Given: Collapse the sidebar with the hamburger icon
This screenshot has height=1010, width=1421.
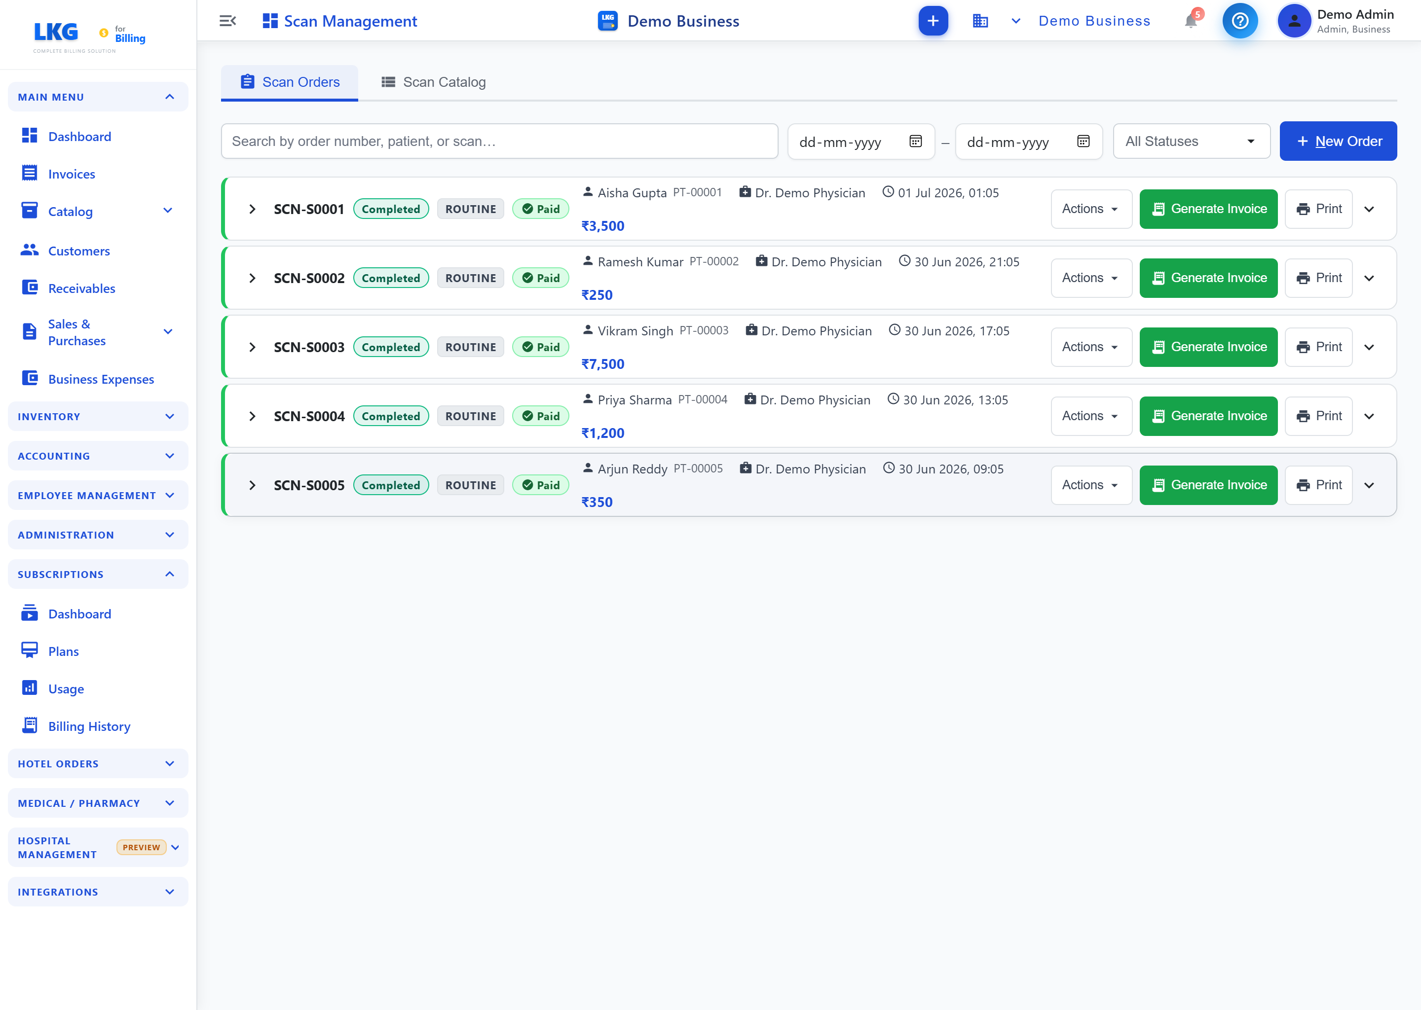Looking at the screenshot, I should [x=228, y=21].
